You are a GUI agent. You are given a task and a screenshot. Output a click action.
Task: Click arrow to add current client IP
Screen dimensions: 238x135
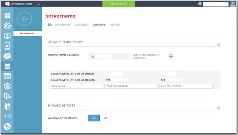(x=171, y=56)
